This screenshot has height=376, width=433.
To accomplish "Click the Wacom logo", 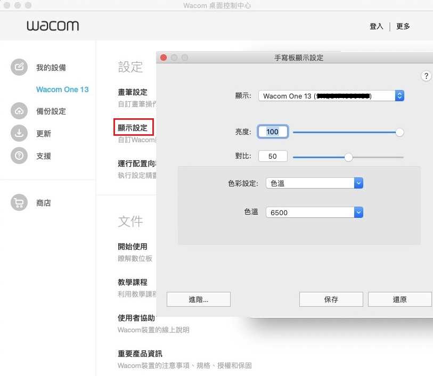I will [x=53, y=26].
